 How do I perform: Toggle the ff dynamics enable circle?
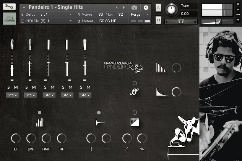click(135, 83)
